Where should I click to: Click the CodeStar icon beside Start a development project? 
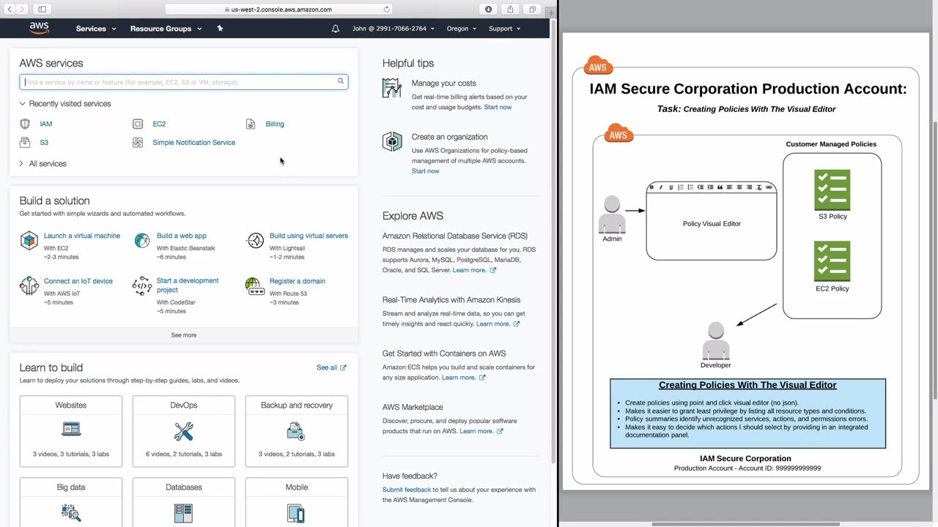coord(142,285)
